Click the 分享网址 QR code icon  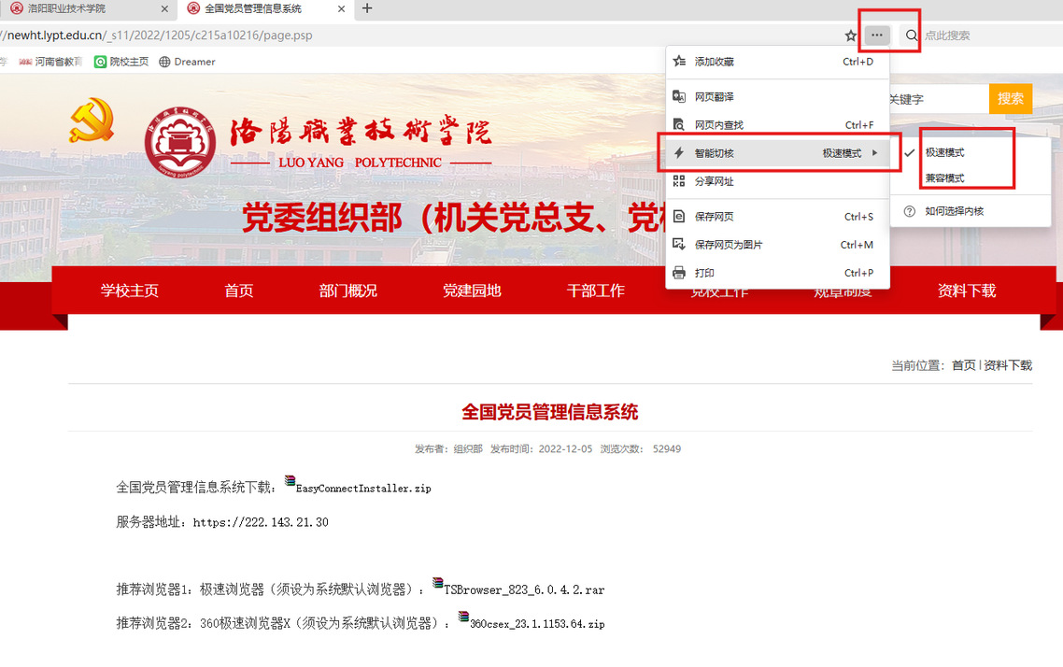[x=679, y=182]
